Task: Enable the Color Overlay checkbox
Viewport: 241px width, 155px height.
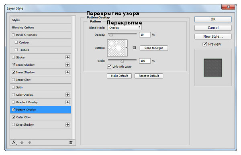Action: tap(14, 95)
